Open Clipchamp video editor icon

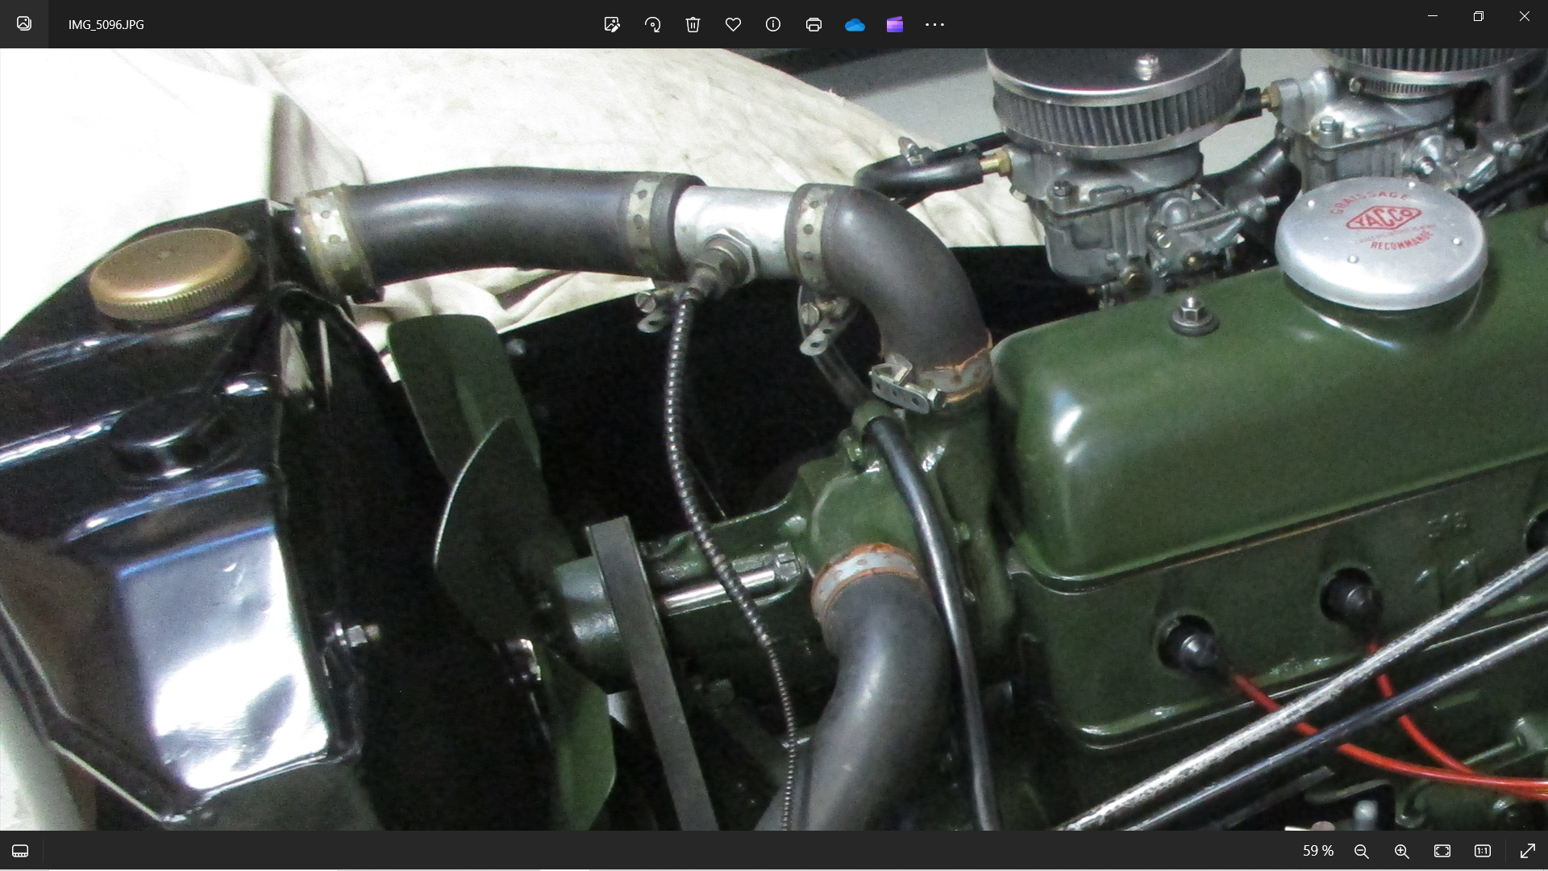coord(895,24)
